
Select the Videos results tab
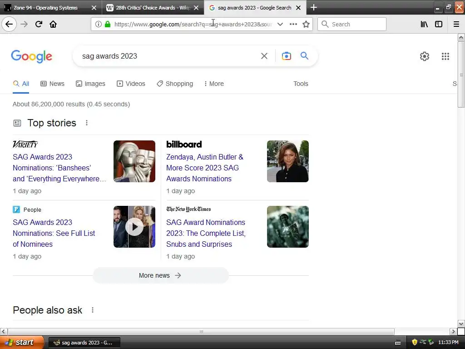tap(131, 84)
